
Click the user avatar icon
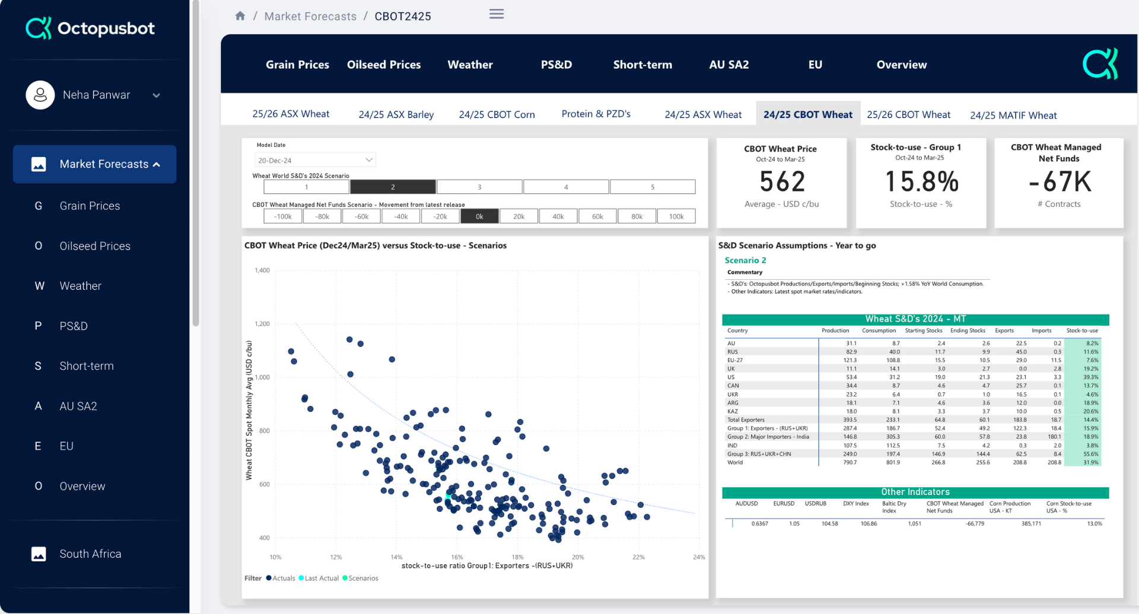[x=40, y=95]
